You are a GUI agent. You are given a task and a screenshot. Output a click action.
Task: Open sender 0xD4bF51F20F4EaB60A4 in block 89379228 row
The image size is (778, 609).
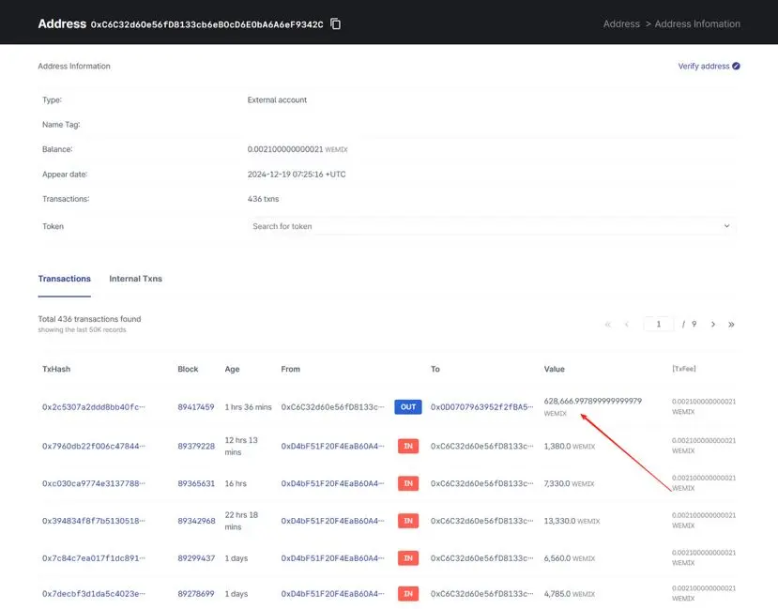pos(332,447)
